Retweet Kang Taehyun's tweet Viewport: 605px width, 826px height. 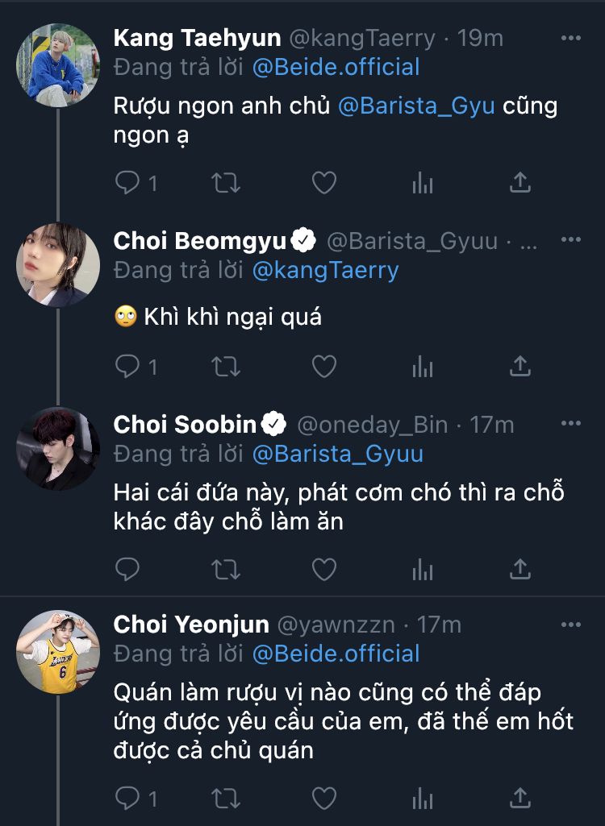coord(226,184)
